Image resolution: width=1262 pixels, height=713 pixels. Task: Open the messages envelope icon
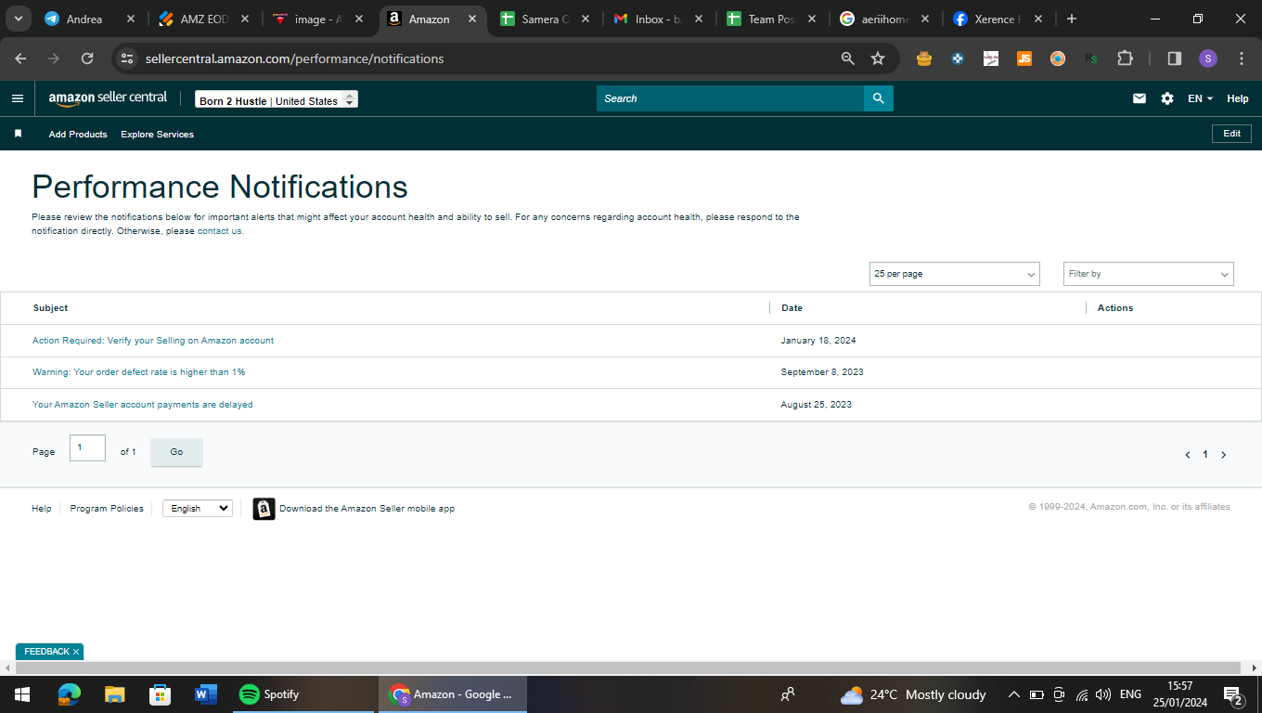1140,98
